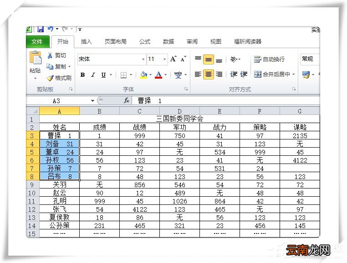Switch to the 审阅 tab
The image size is (347, 263).
192,41
